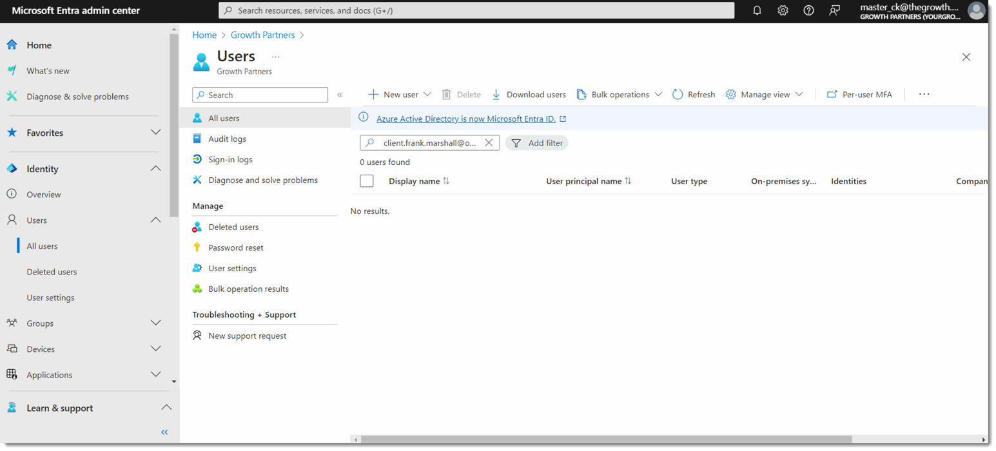Click the Refresh button
This screenshot has width=996, height=451.
tap(694, 95)
